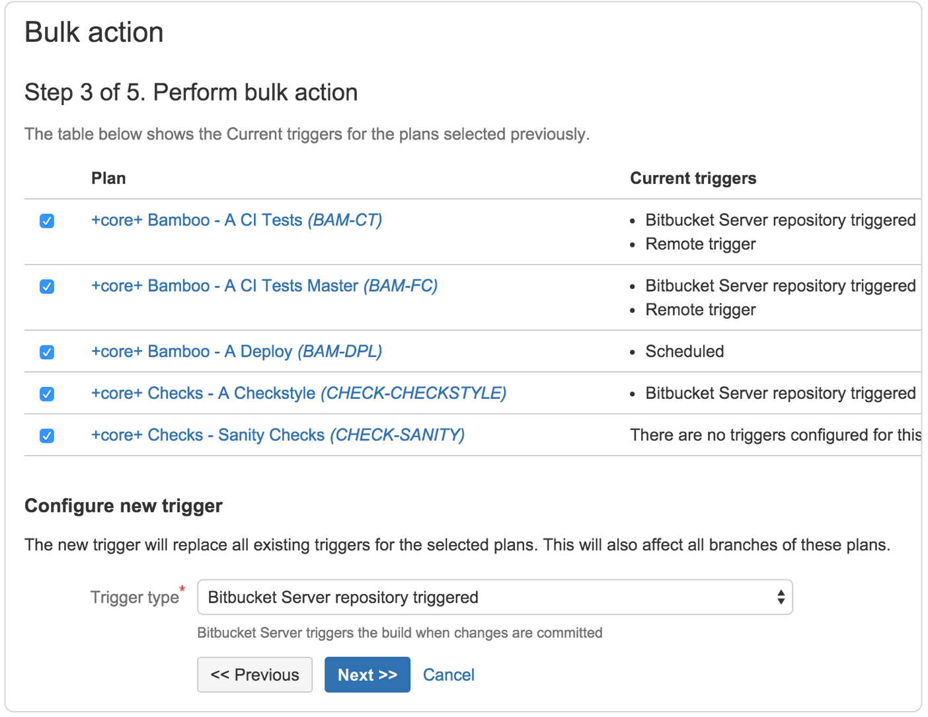This screenshot has width=928, height=717.
Task: Continue with the Next >> button
Action: coord(367,675)
